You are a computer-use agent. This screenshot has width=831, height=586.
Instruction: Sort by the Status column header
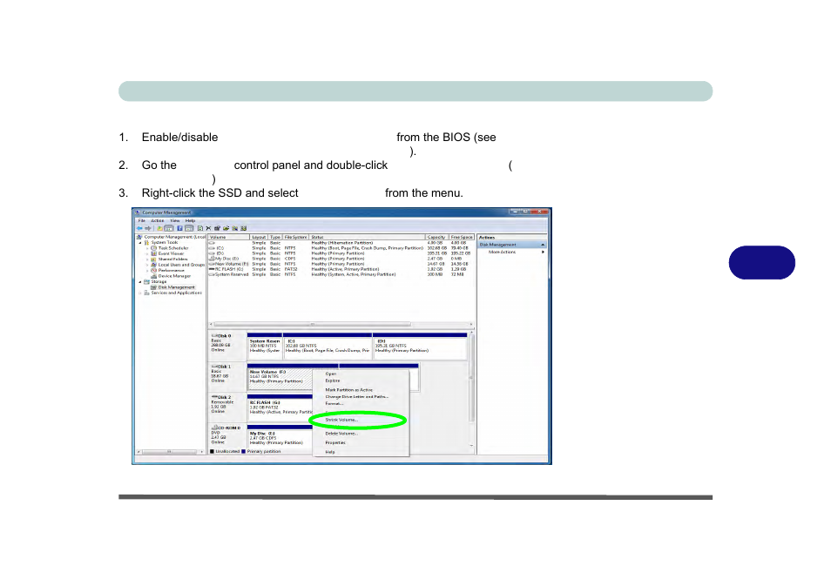click(x=368, y=238)
